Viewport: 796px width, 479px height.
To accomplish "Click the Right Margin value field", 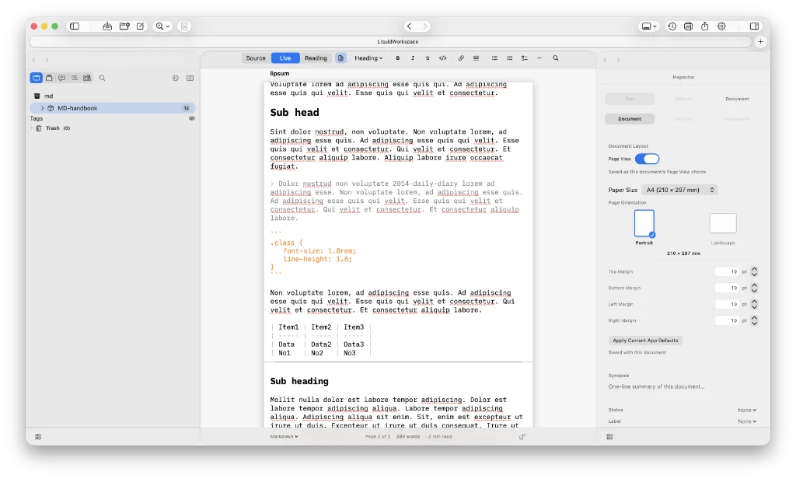I will pos(727,320).
